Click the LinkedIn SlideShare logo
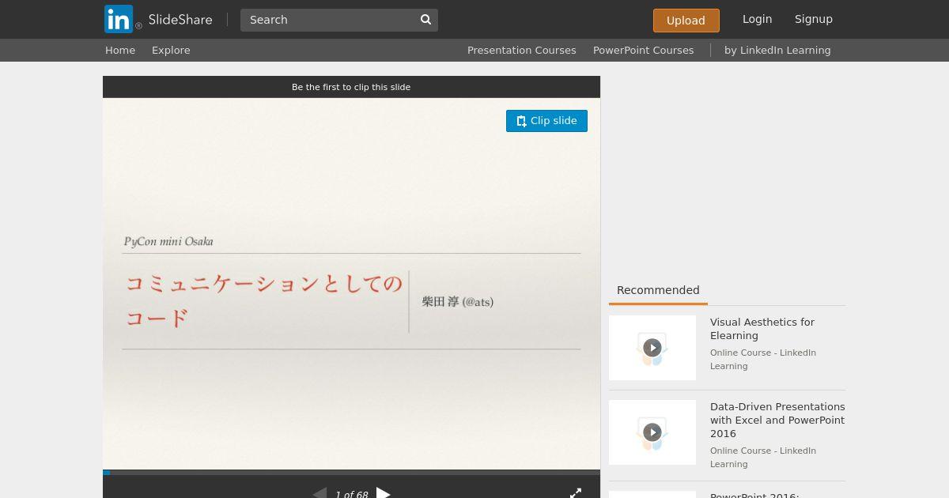The height and width of the screenshot is (498, 949). click(x=158, y=20)
